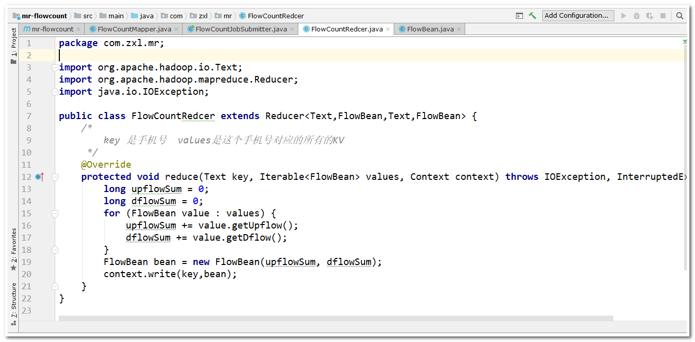Click the fold end marker at line 18
This screenshot has width=695, height=342.
click(55, 250)
